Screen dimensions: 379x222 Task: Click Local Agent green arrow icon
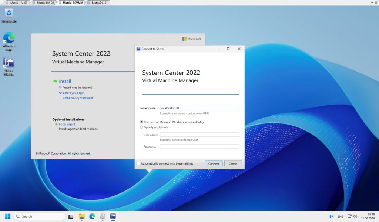[56, 125]
